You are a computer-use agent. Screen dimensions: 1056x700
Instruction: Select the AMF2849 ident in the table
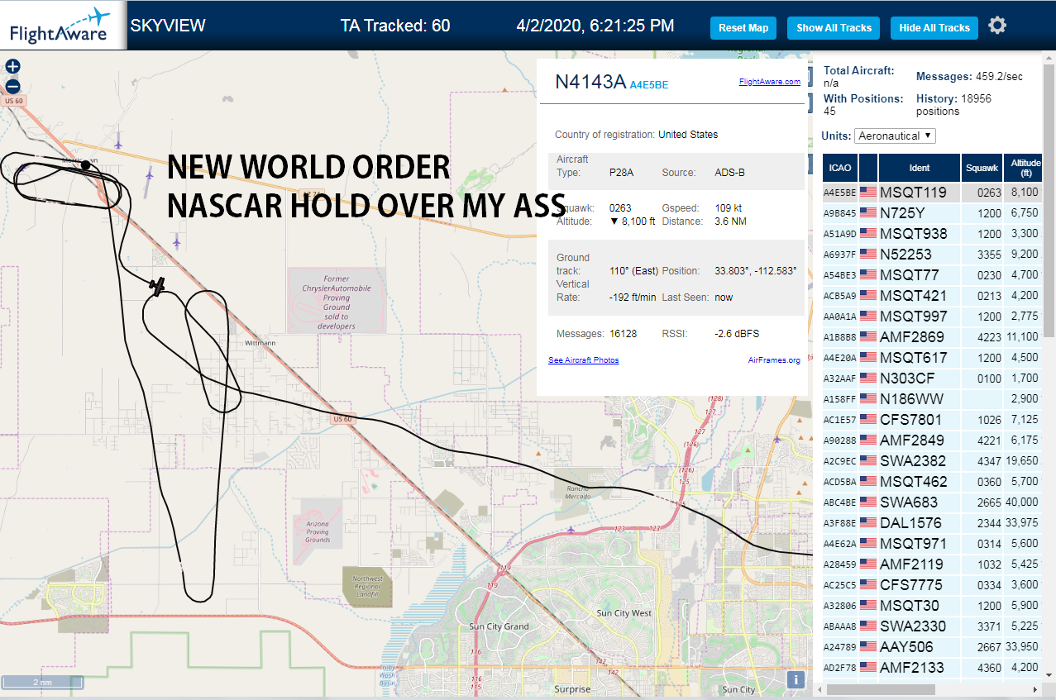pyautogui.click(x=912, y=440)
